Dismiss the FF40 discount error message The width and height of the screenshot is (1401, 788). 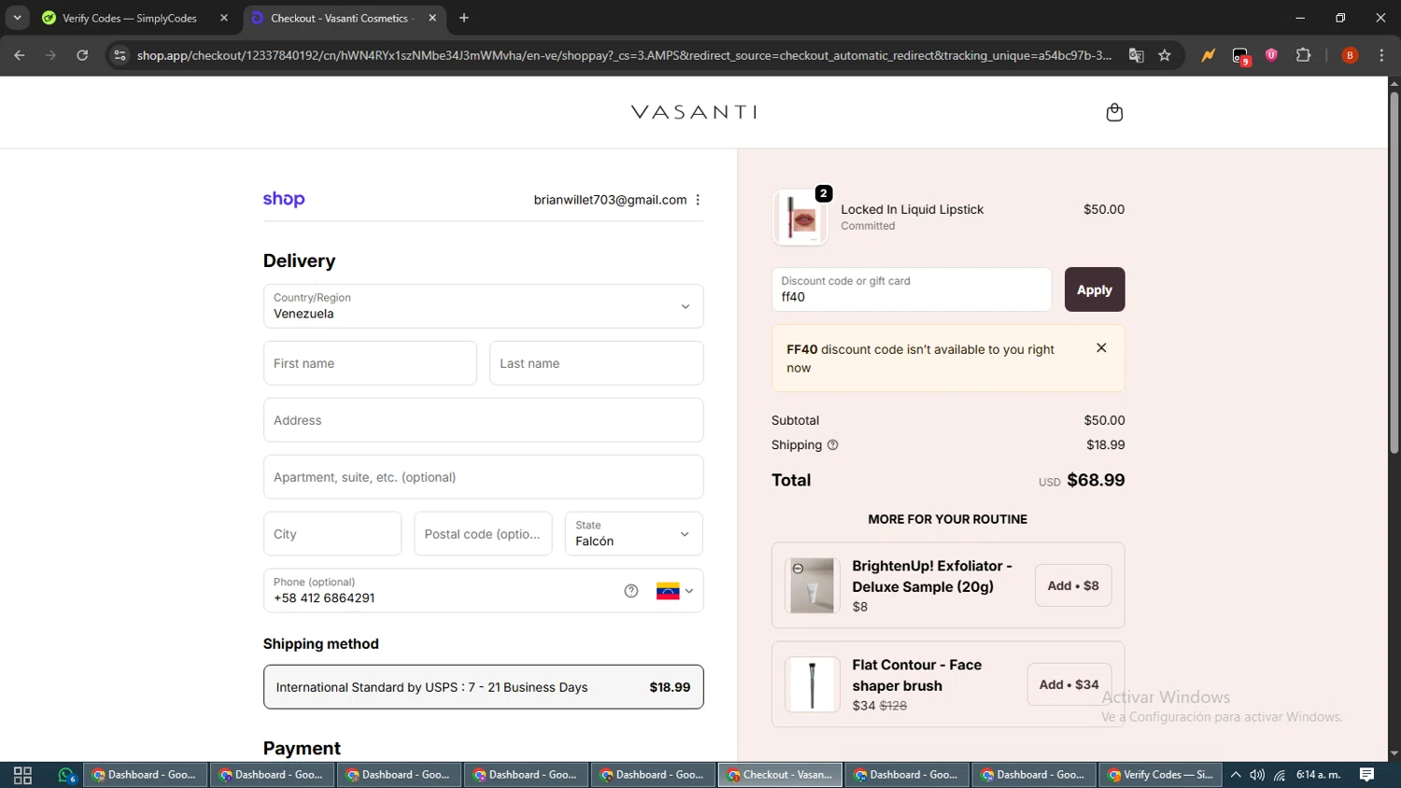(x=1101, y=347)
